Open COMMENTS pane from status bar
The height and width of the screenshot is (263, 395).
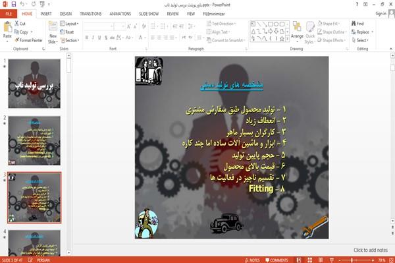(276, 260)
